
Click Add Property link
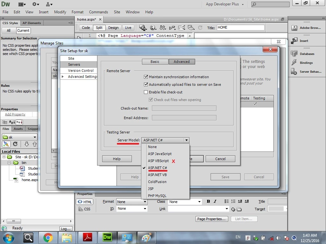pos(15,114)
